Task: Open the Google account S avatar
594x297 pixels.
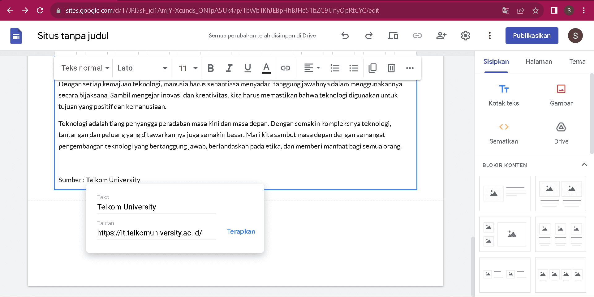Action: (x=575, y=36)
